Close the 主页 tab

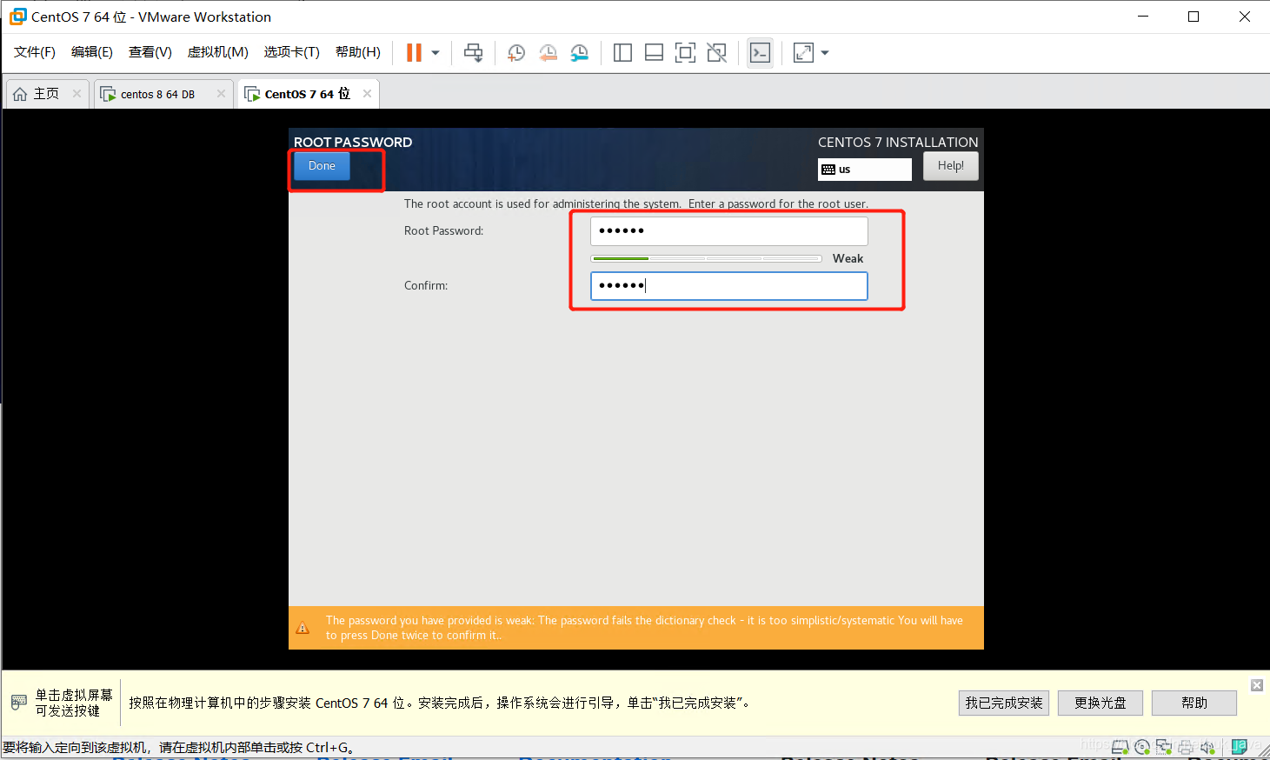(76, 94)
